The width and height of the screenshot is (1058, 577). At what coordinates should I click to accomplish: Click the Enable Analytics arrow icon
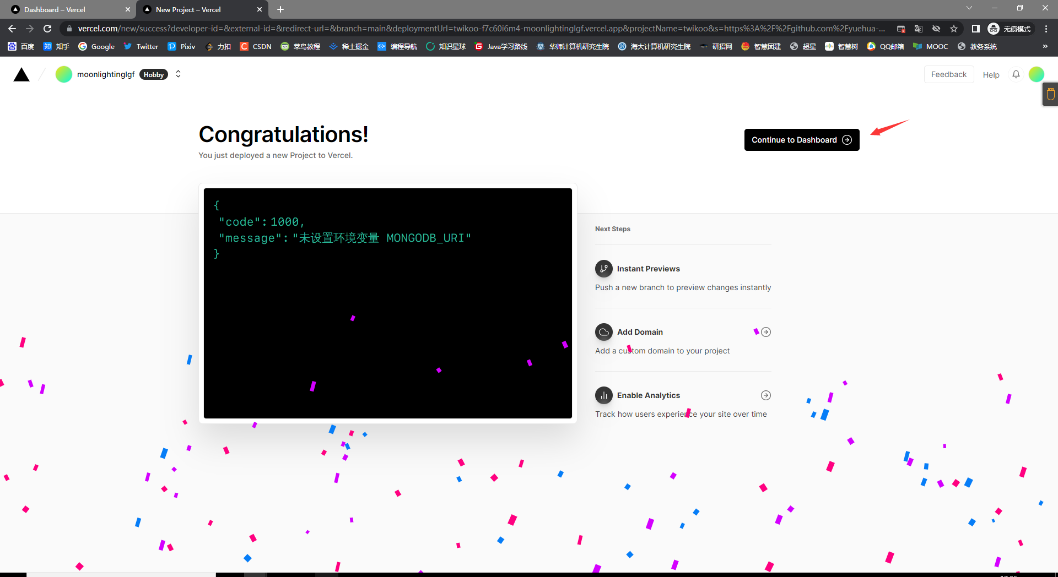pyautogui.click(x=765, y=395)
